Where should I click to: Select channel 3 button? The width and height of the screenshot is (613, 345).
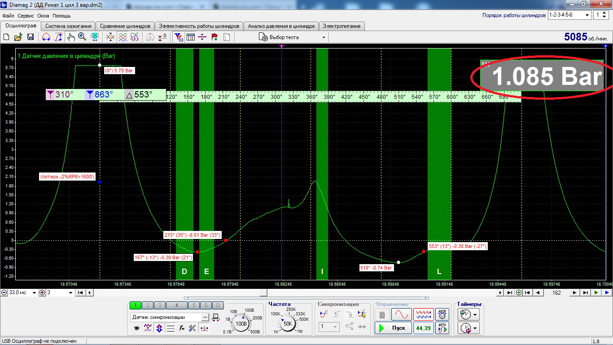click(x=160, y=305)
